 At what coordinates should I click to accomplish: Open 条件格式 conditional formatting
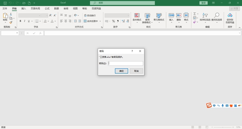[x=137, y=18]
